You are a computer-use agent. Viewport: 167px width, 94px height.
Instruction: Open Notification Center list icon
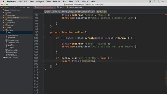pyautogui.click(x=163, y=1)
